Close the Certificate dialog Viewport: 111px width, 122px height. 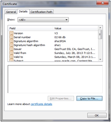[x=103, y=3]
